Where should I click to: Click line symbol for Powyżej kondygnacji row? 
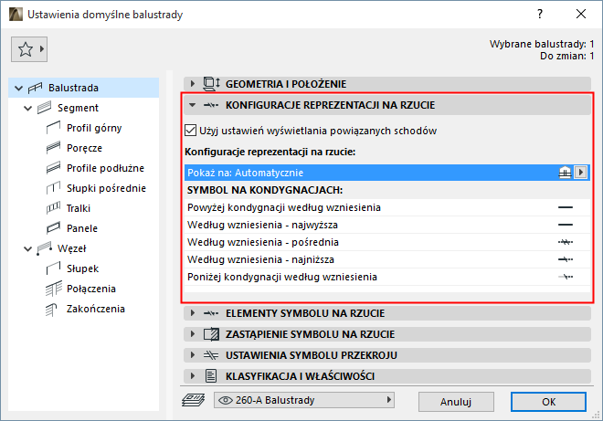tap(566, 207)
